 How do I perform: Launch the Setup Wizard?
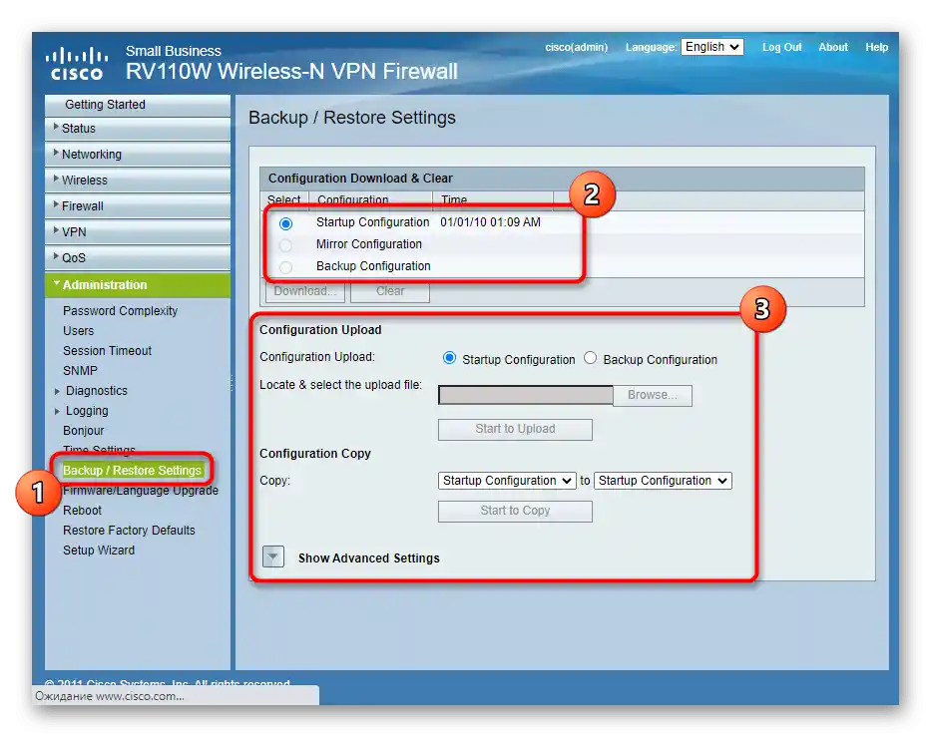[99, 551]
